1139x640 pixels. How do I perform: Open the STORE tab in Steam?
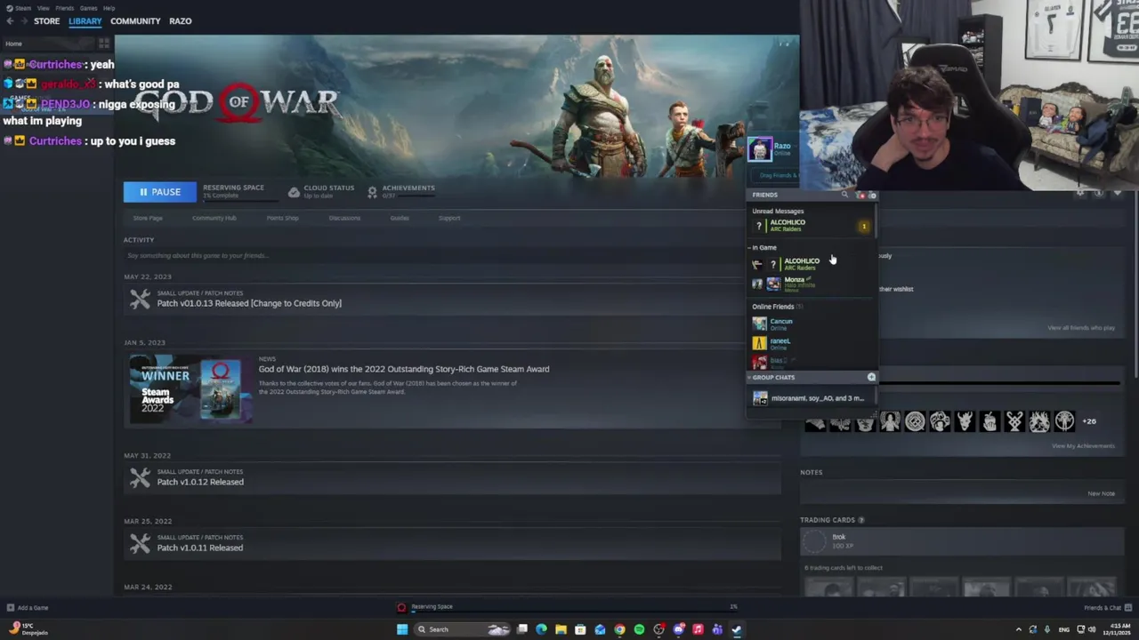[x=46, y=20]
